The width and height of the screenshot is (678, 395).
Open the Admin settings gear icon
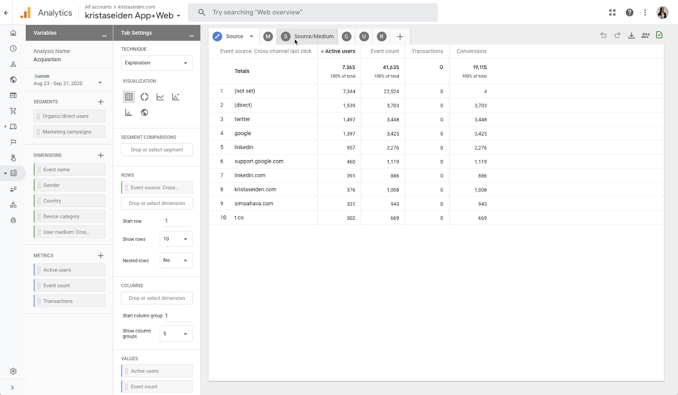(13, 371)
